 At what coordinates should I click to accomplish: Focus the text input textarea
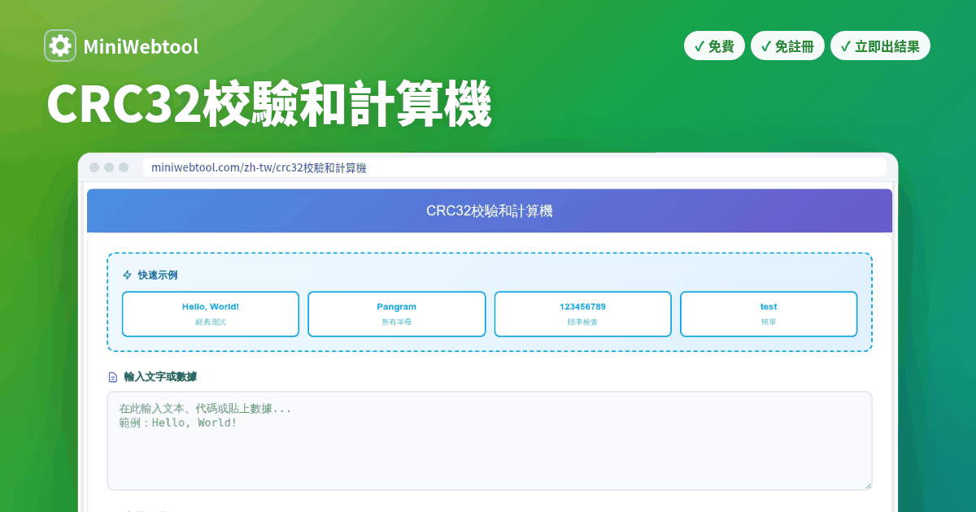click(490, 440)
